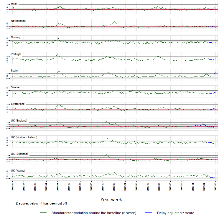Click the UK (Scotland) green peak near 2017-49
Viewport: 224px width, 216px height.
(x=106, y=155)
